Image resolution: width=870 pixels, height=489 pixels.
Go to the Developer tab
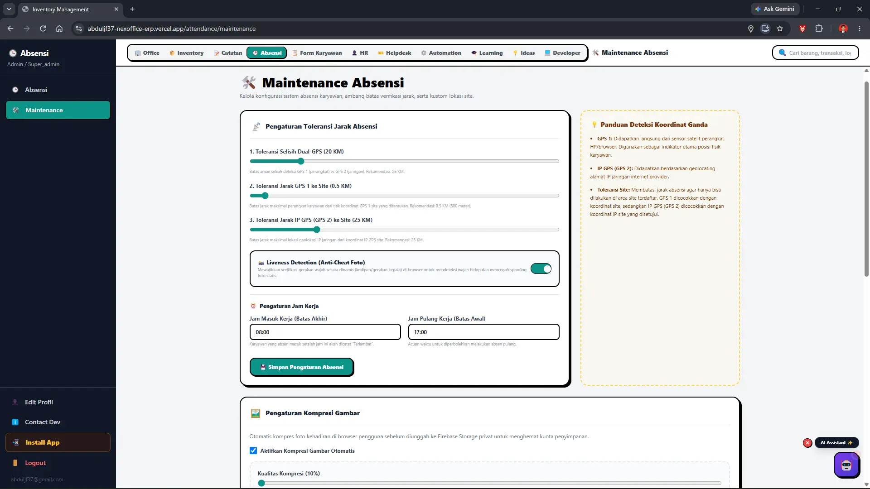(x=562, y=53)
